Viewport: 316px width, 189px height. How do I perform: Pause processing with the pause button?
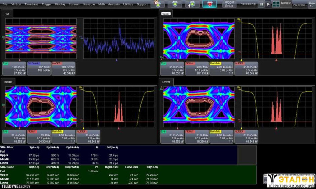tap(260, 4)
